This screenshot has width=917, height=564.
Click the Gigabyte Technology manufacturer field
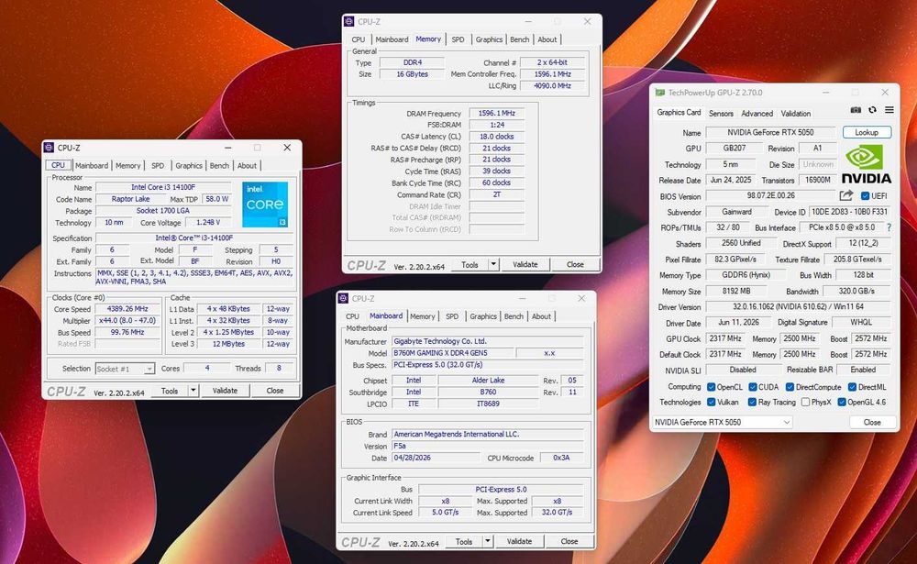point(488,341)
